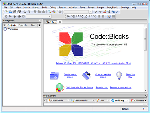The height and width of the screenshot is (113, 150).
Task: Click the Run triangle in build toolbar
Action: [x=10, y=16]
